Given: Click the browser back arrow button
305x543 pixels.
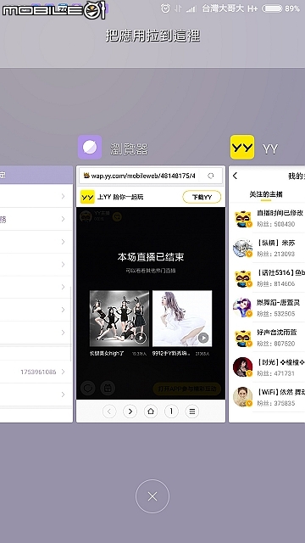Looking at the screenshot, I should (x=109, y=411).
